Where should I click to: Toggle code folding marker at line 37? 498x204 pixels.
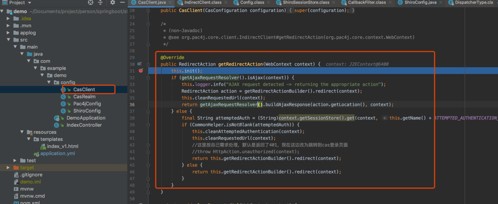(148, 111)
